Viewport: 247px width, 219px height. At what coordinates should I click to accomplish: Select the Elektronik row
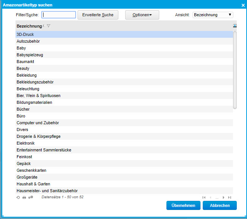click(124, 143)
